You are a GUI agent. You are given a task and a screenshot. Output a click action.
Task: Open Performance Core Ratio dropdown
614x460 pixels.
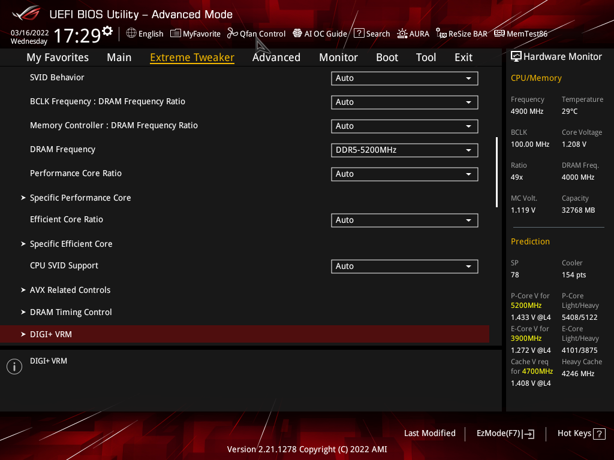[x=405, y=174]
